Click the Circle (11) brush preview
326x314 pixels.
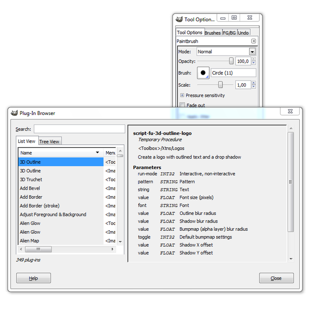point(203,73)
